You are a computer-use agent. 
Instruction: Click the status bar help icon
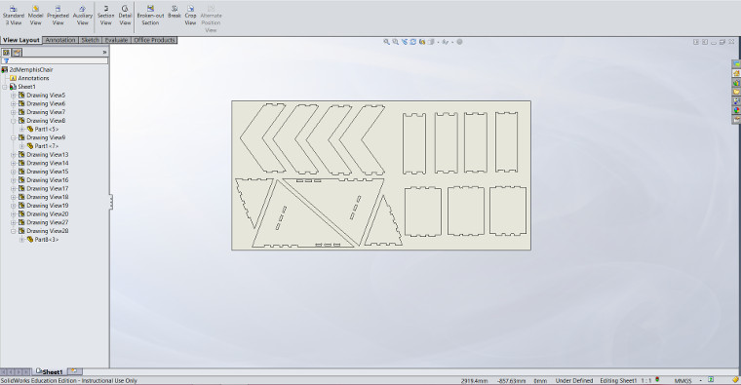tap(711, 380)
